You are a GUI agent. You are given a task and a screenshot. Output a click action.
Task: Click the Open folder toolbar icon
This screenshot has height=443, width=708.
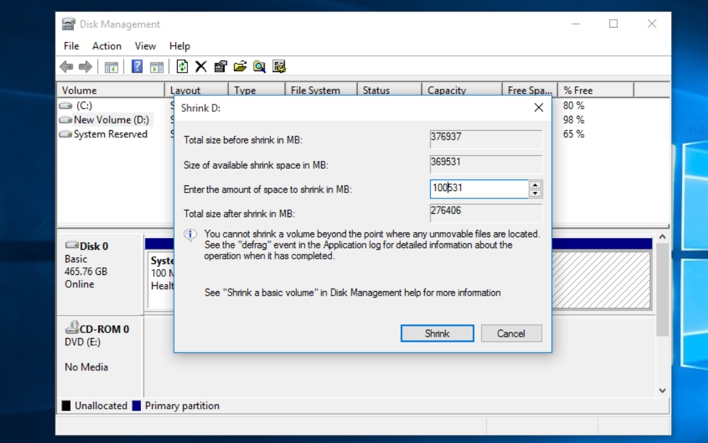(x=240, y=67)
